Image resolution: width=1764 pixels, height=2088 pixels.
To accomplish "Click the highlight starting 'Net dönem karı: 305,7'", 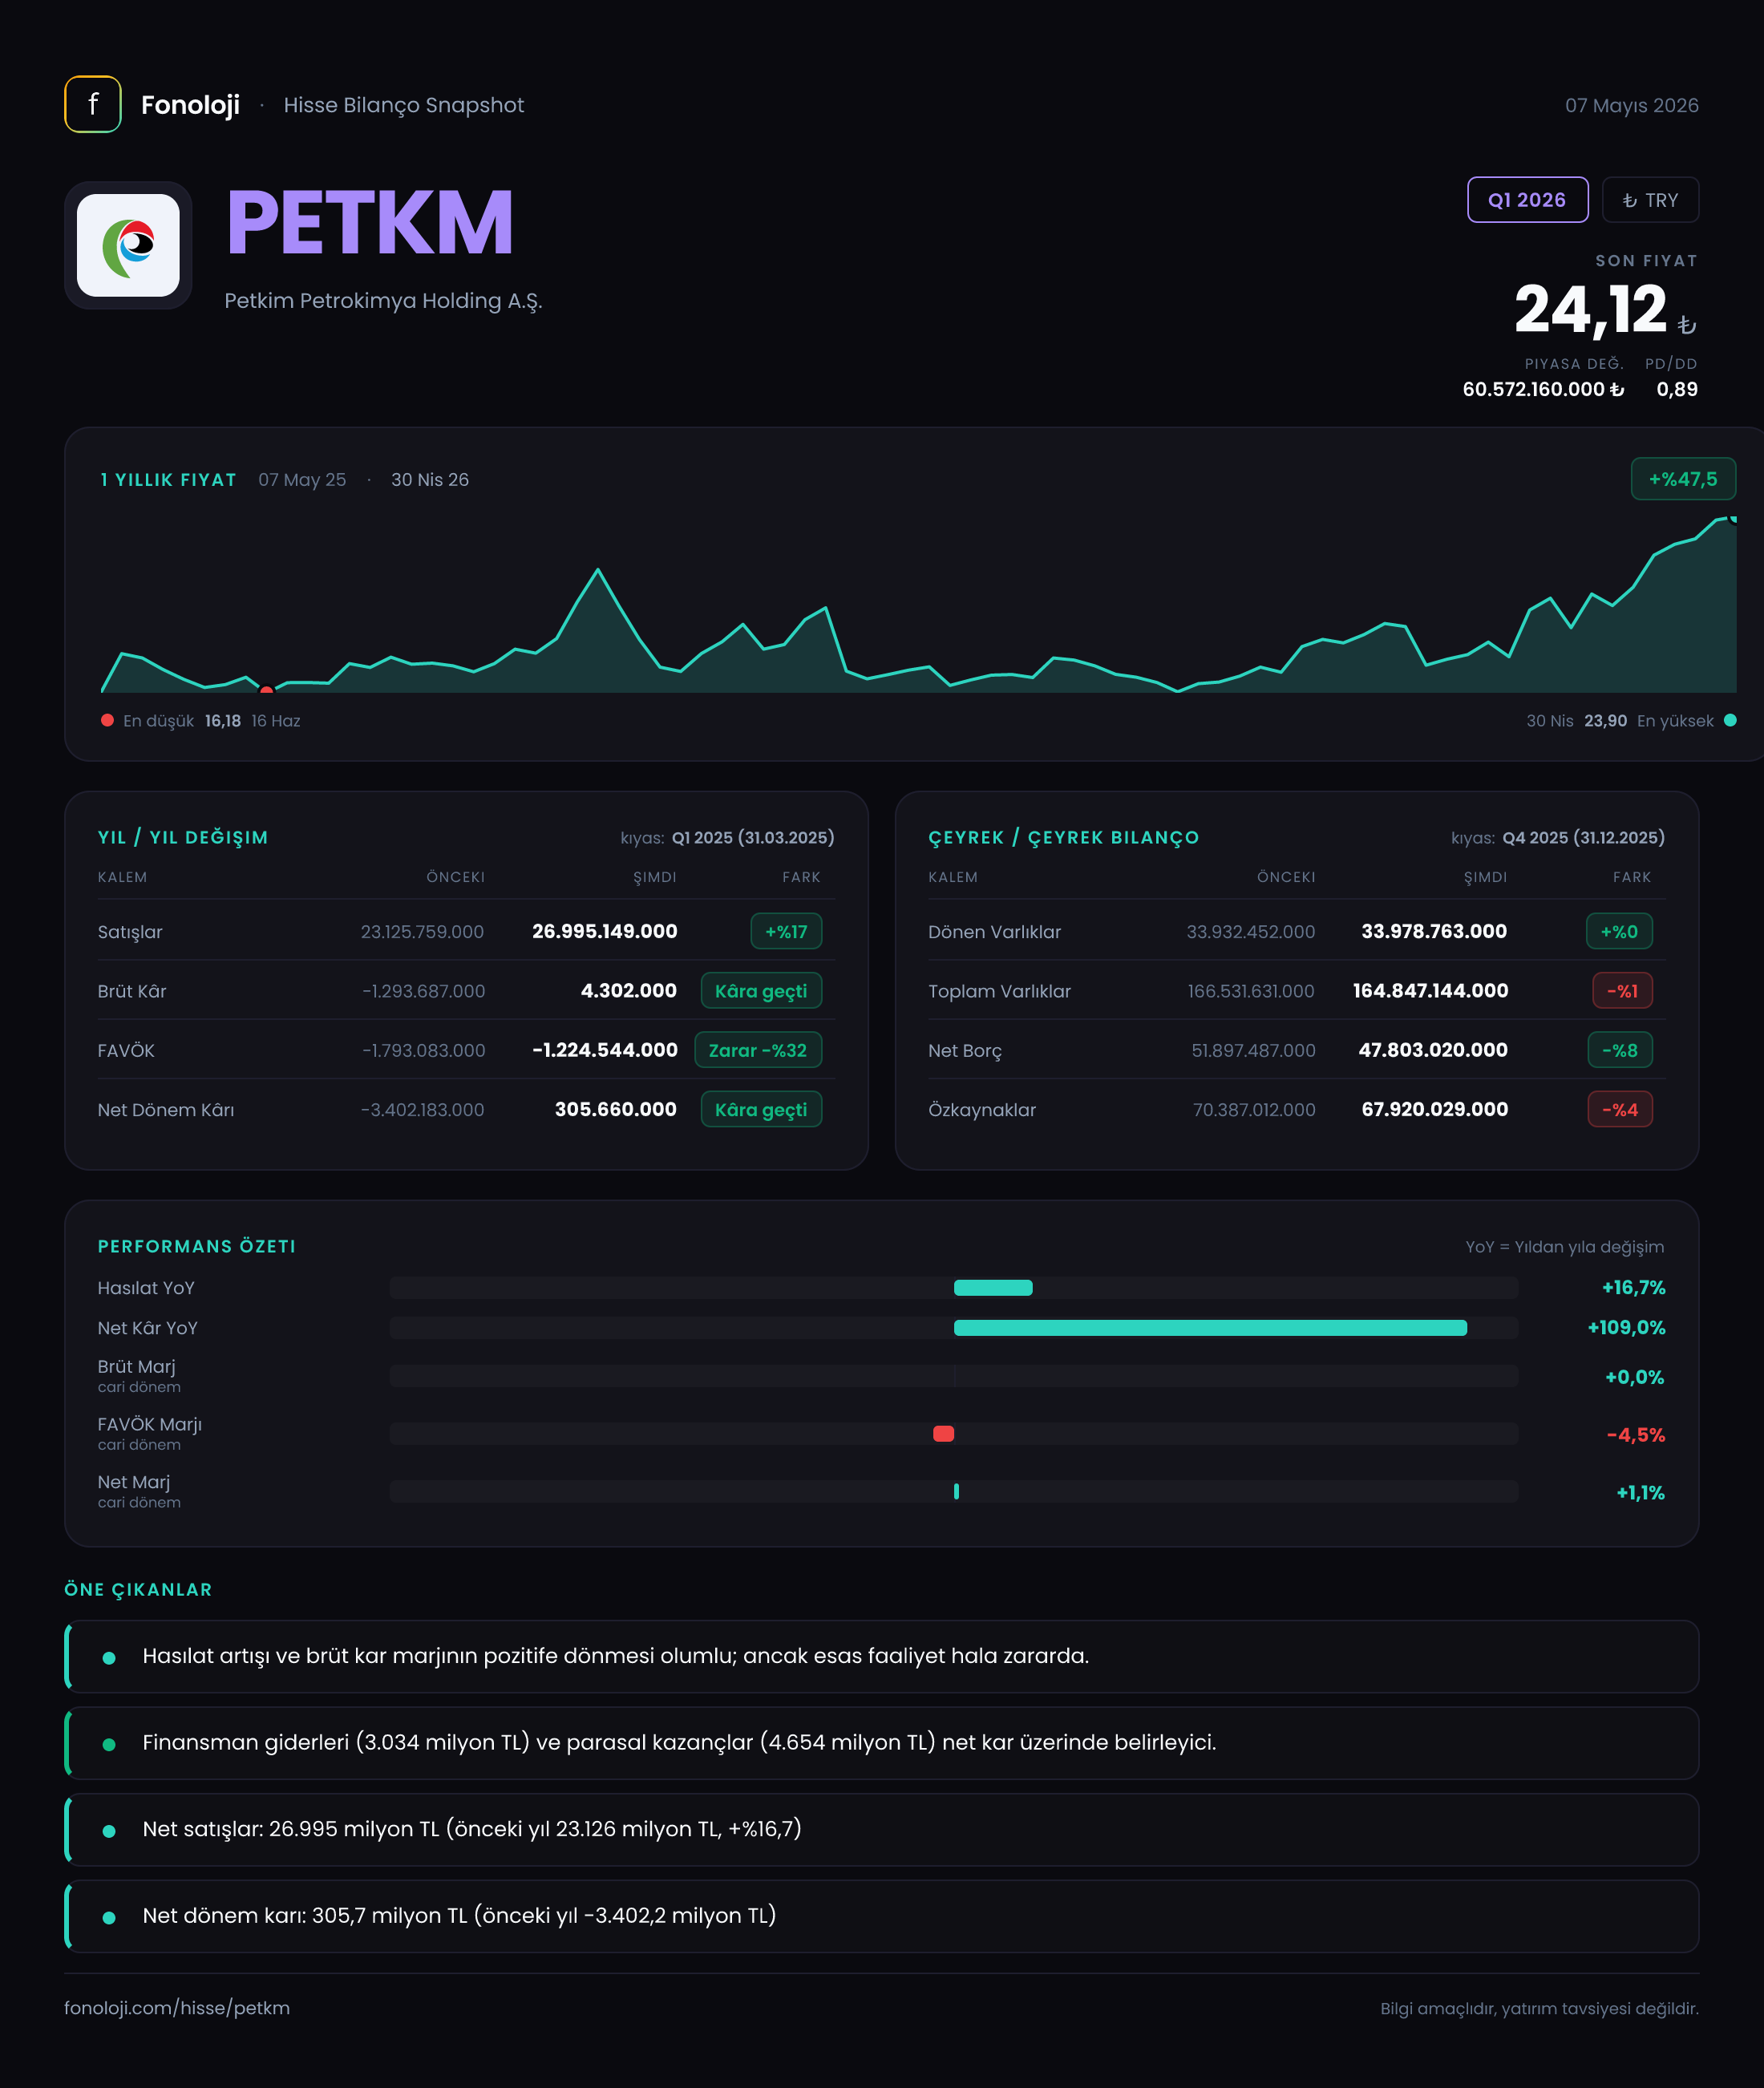I will 882,1916.
